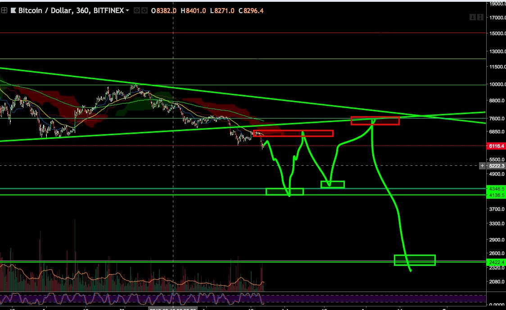Click the 15000.0 tick on price axis
The height and width of the screenshot is (310, 506).
point(497,33)
